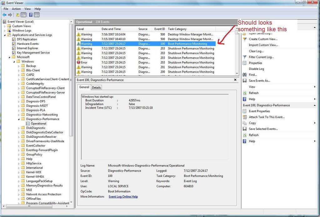This screenshot has height=217, width=320.
Task: Click the Attach Task To This Event icon
Action: tap(245, 117)
